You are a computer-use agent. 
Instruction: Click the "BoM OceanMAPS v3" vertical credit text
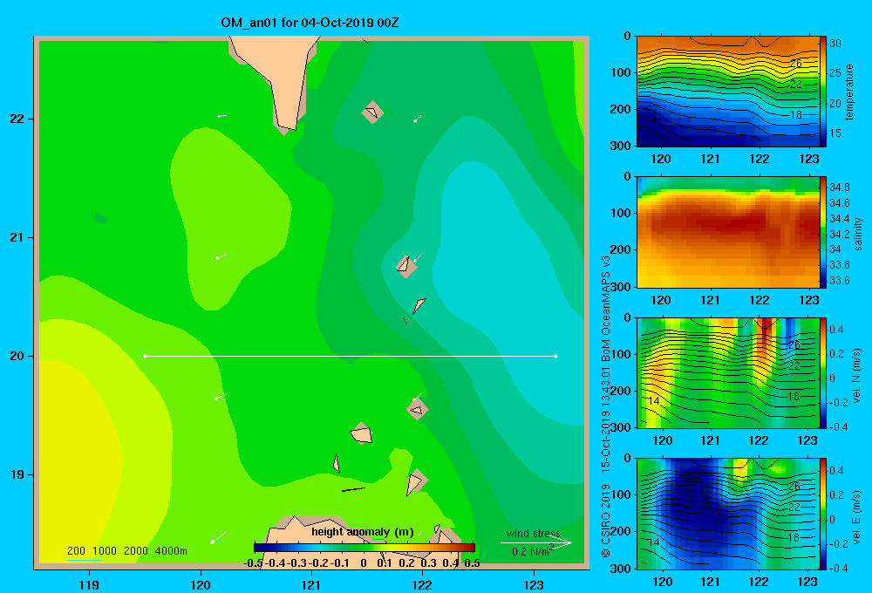click(606, 310)
